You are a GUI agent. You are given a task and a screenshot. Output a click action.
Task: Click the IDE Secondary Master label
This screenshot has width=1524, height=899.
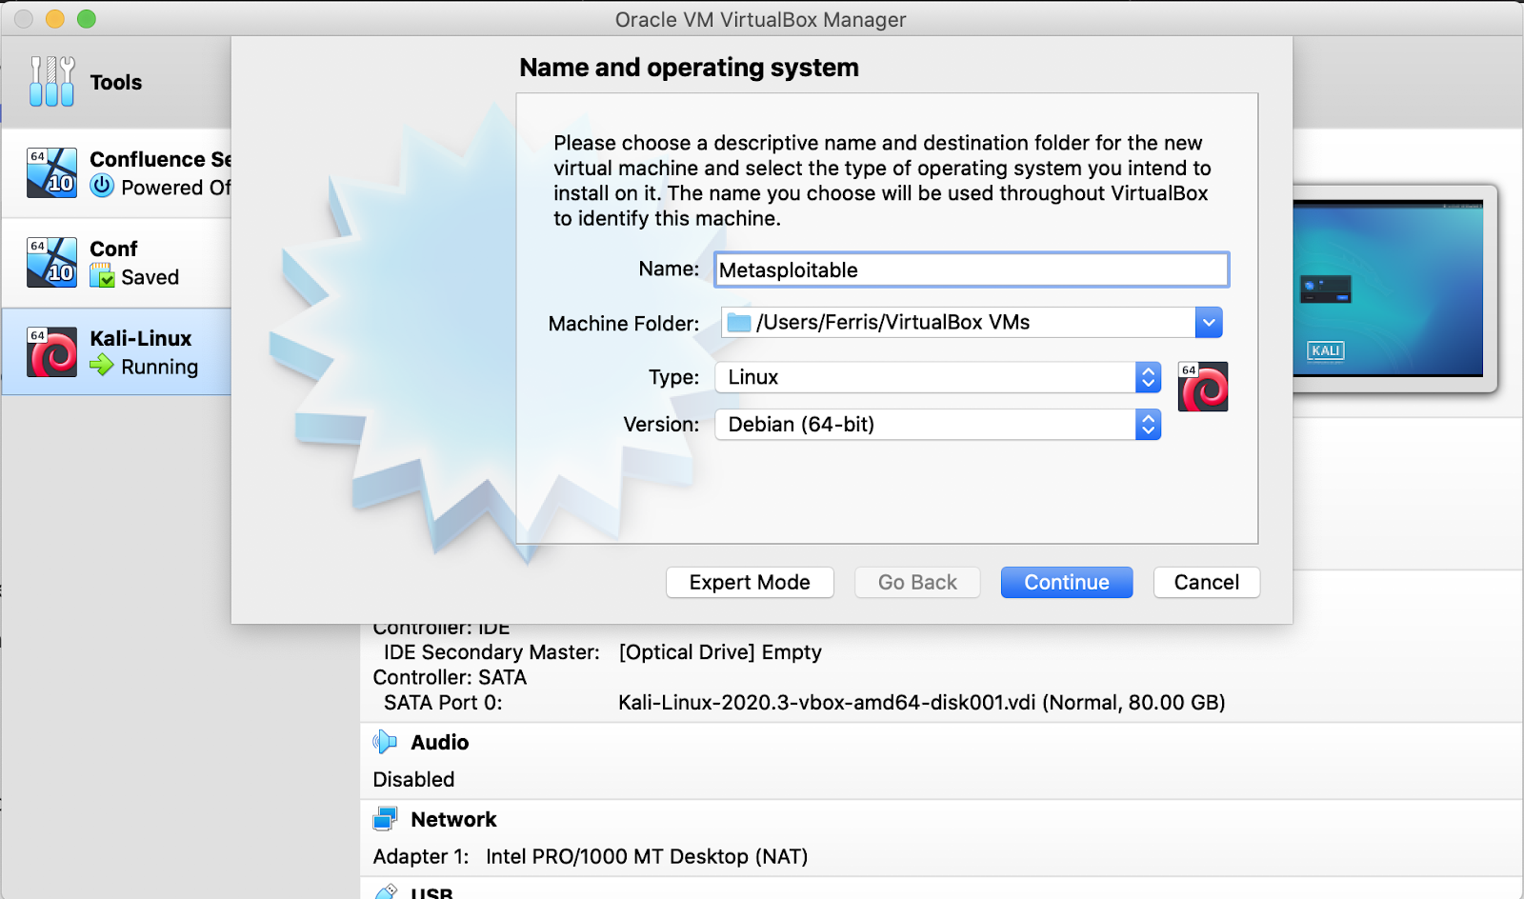click(x=491, y=652)
